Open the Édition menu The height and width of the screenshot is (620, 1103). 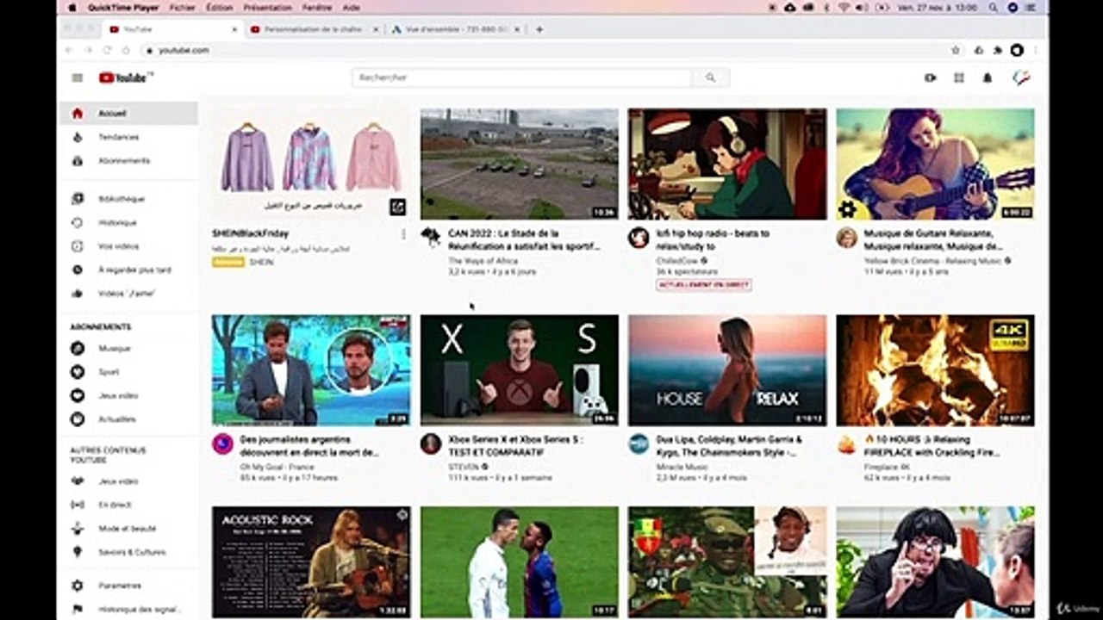tap(219, 7)
